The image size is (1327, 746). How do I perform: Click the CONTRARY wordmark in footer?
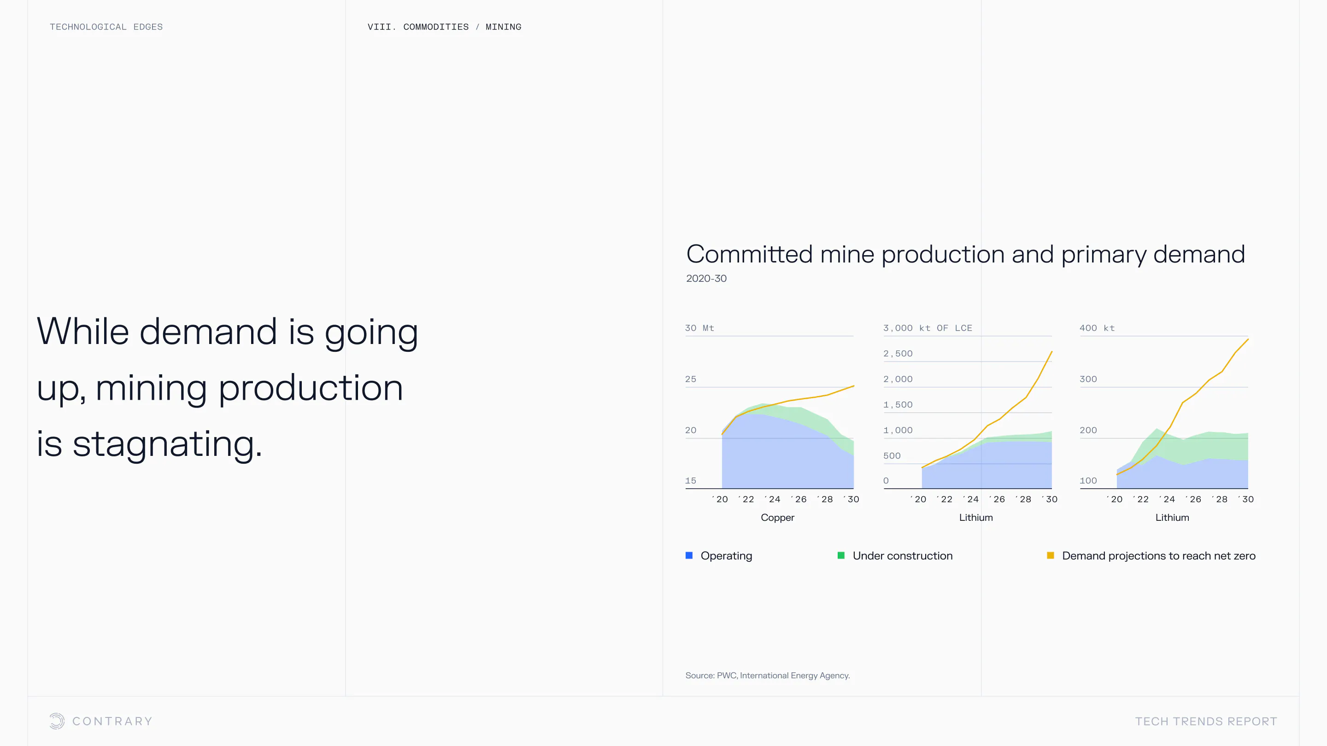click(112, 721)
